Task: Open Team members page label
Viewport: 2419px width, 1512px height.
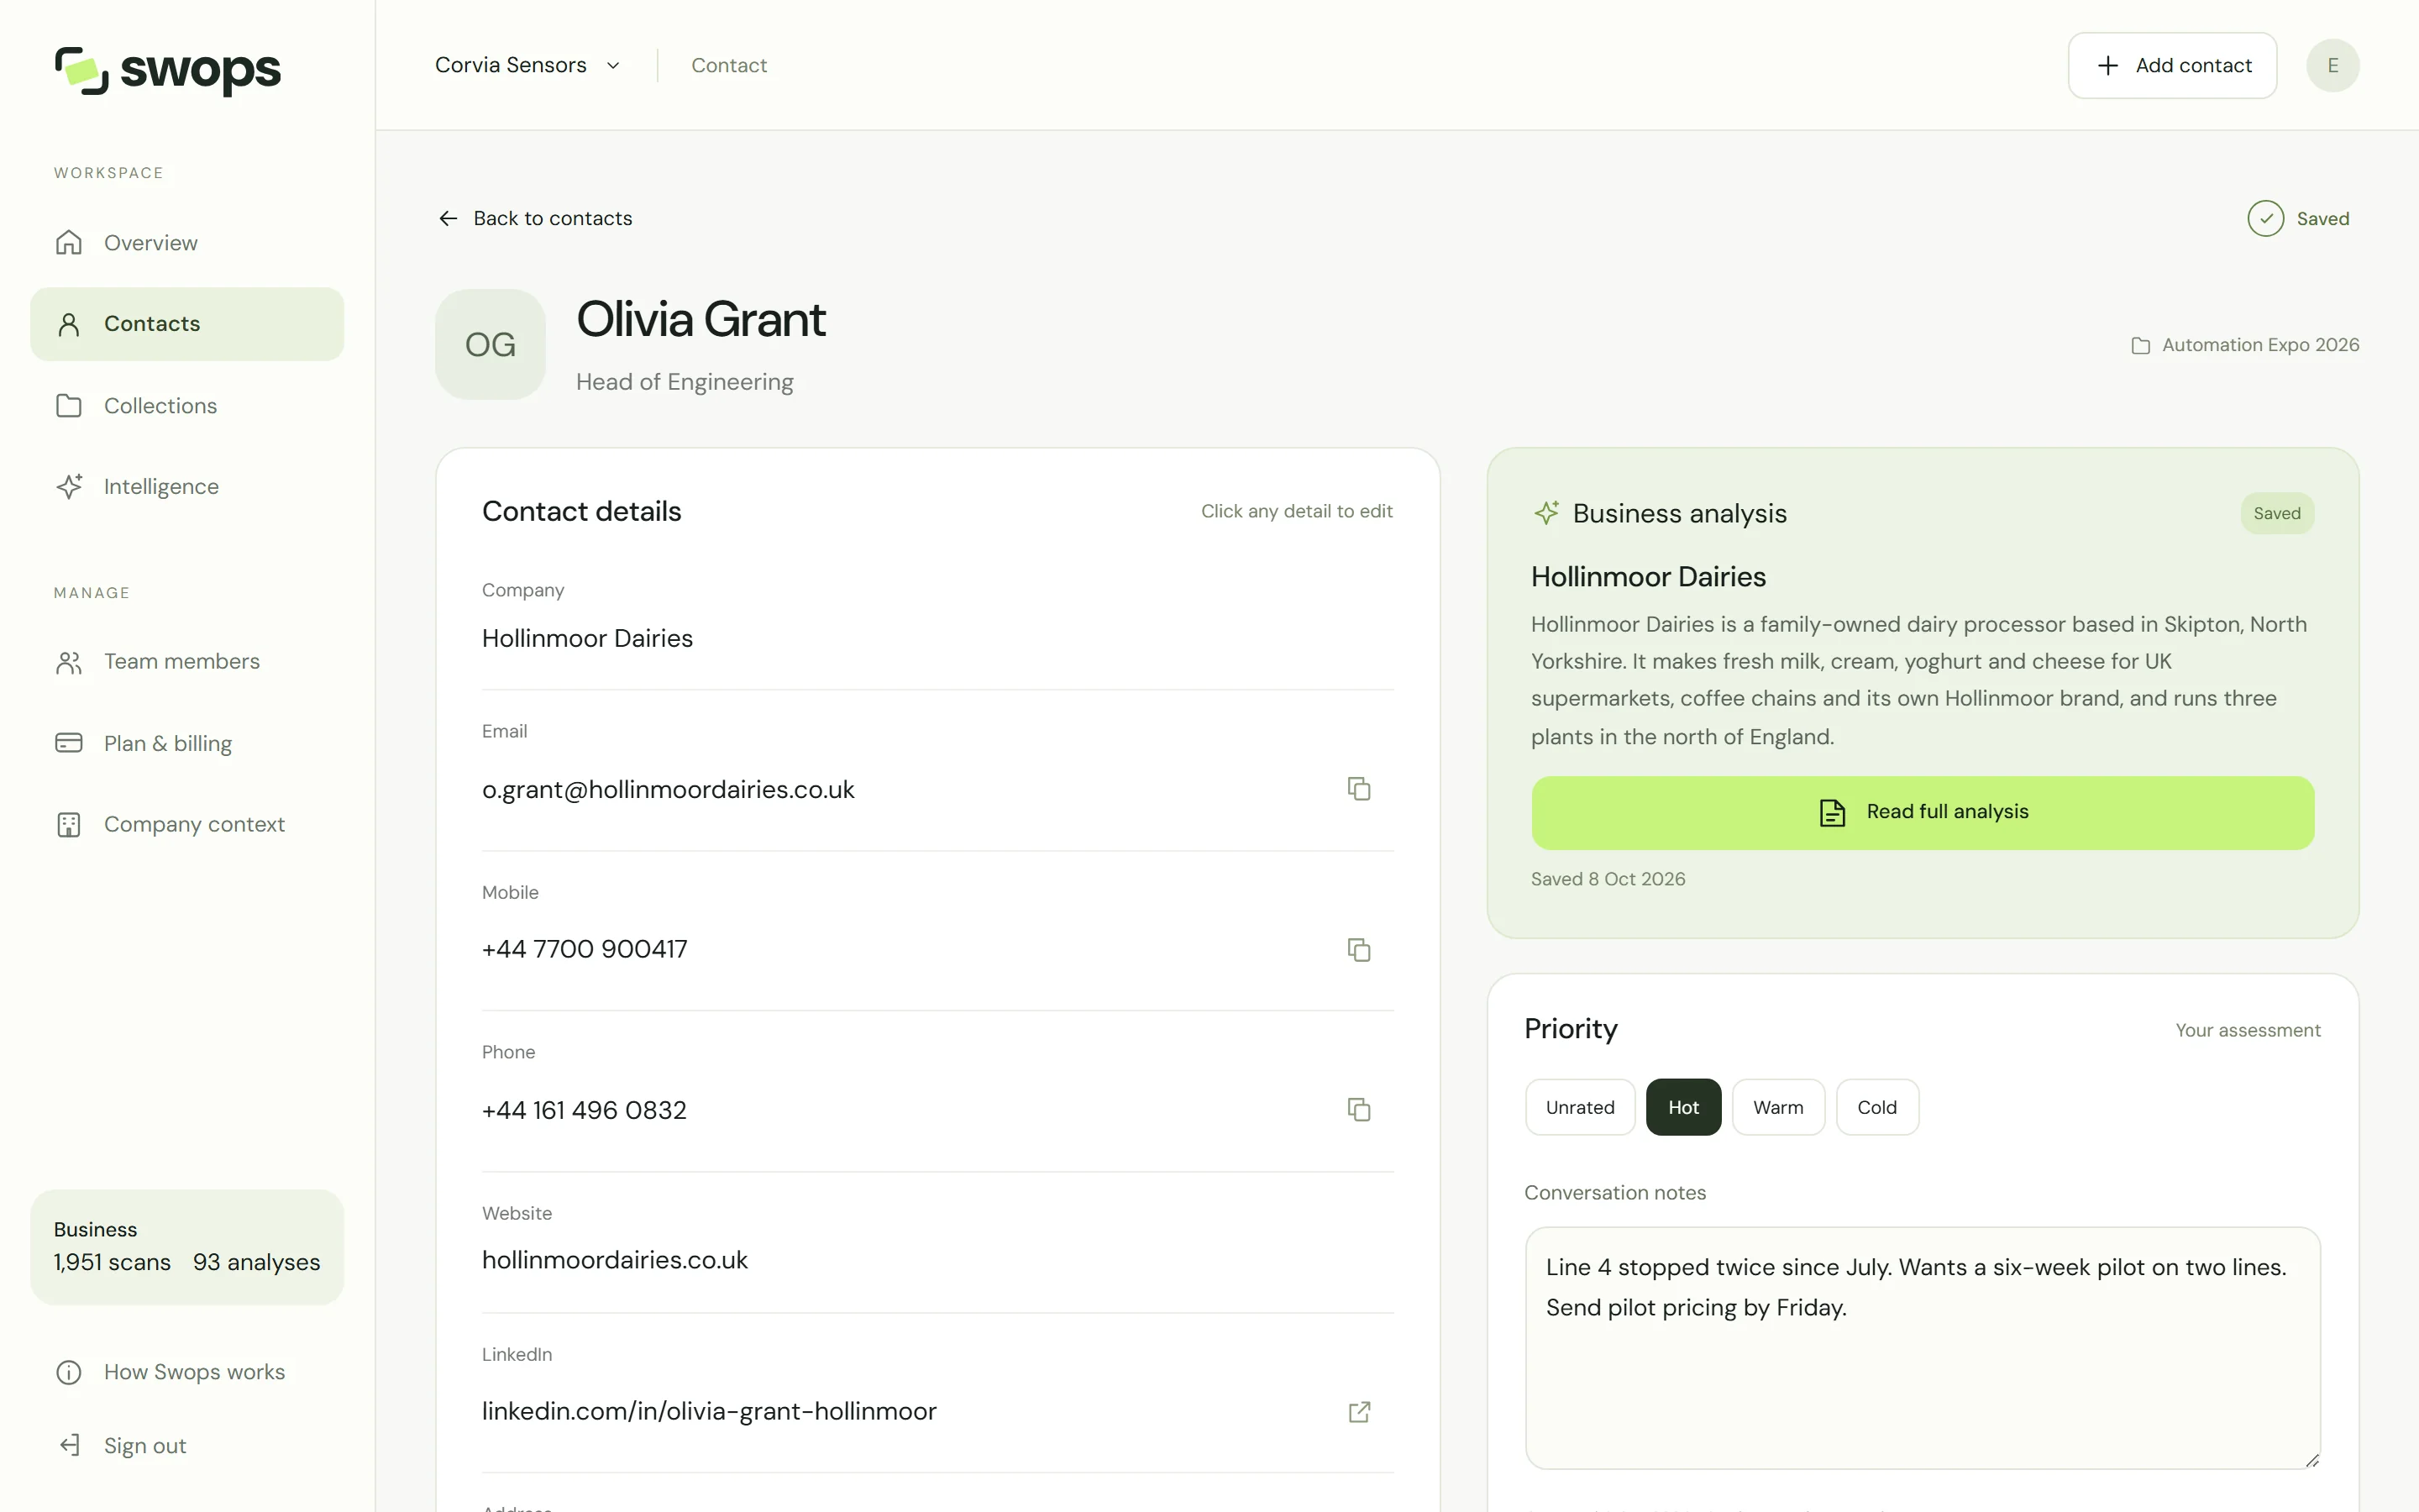Action: 182,662
